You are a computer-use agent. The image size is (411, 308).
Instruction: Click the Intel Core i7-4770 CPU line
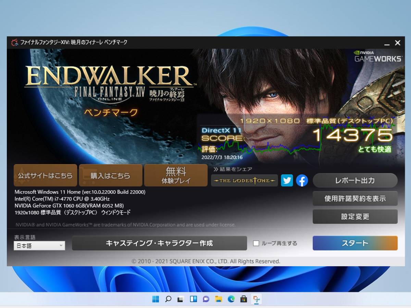pos(62,199)
